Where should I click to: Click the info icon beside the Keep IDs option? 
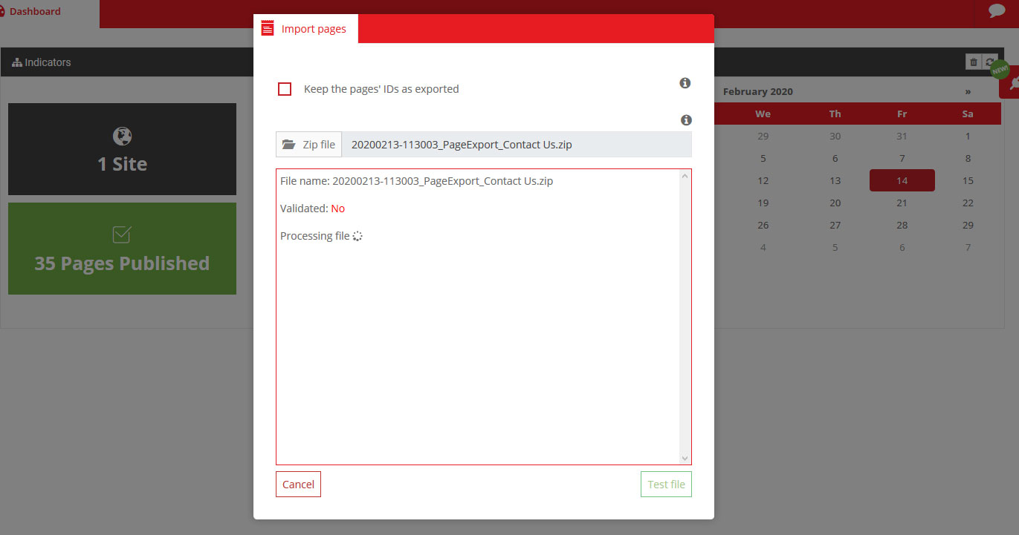pyautogui.click(x=685, y=83)
